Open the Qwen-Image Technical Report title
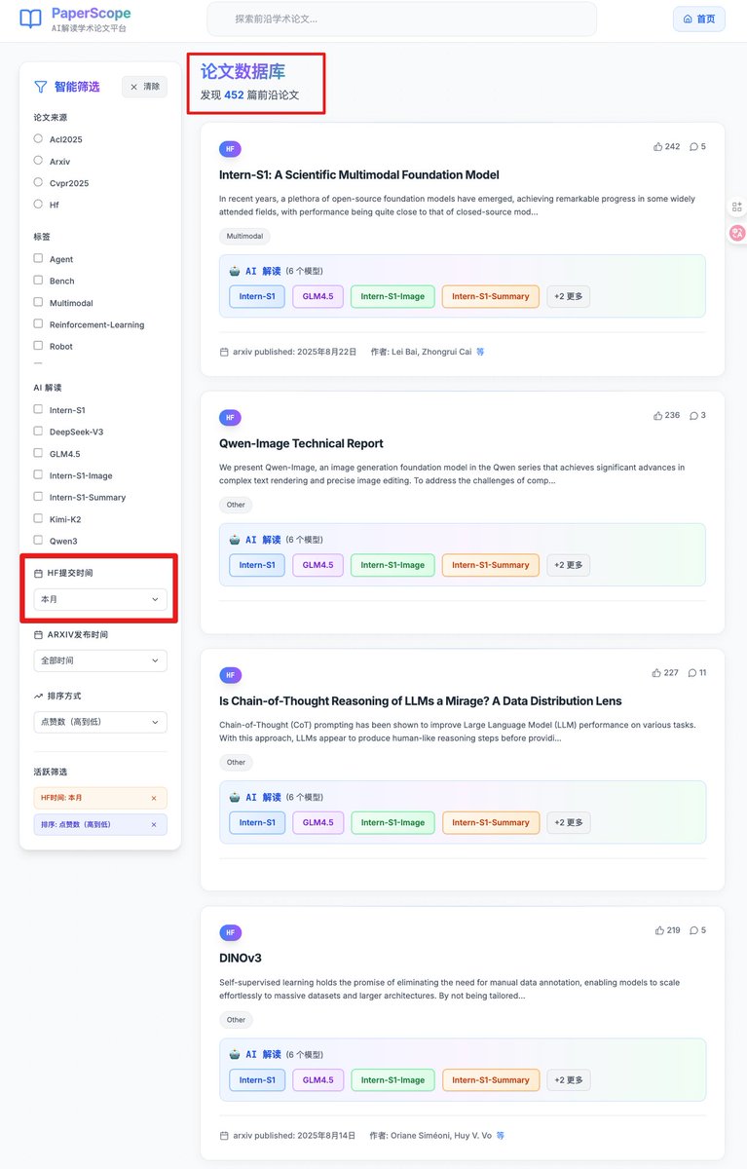Screen dimensions: 747x1169 point(302,443)
